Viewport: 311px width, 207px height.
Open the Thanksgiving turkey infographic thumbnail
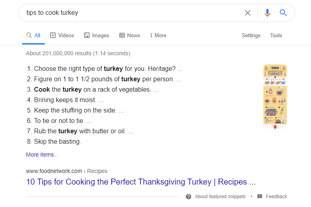(x=275, y=96)
